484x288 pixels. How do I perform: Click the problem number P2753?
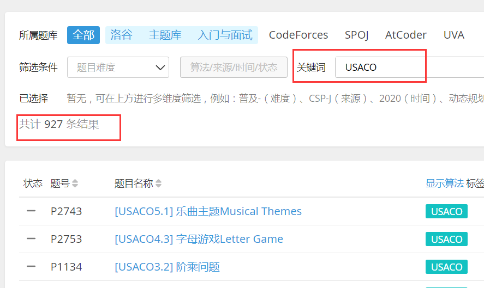click(67, 239)
